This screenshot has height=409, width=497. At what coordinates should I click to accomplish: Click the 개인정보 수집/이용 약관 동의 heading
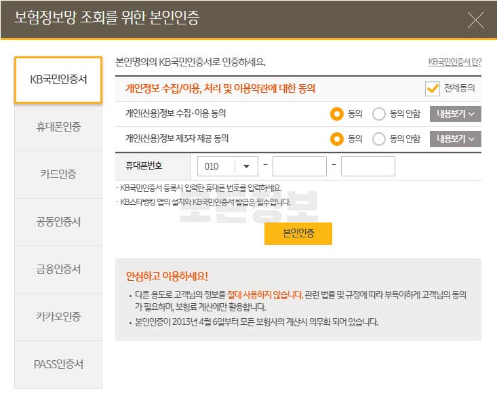(220, 88)
